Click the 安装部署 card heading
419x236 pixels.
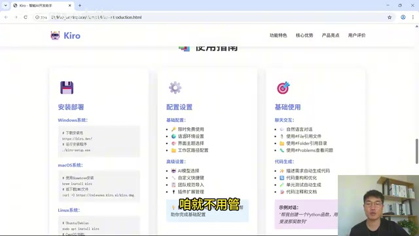coord(71,108)
